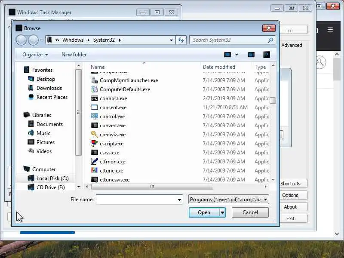This screenshot has width=344, height=258.
Task: Expand the view options dropdown arrow
Action: [236, 55]
